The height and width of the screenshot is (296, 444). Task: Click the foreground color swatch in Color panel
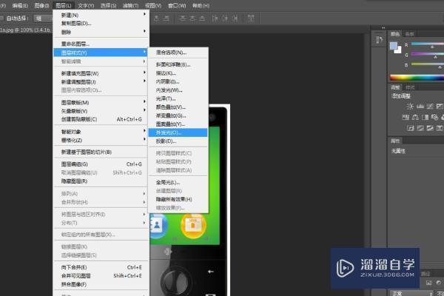coord(394,46)
